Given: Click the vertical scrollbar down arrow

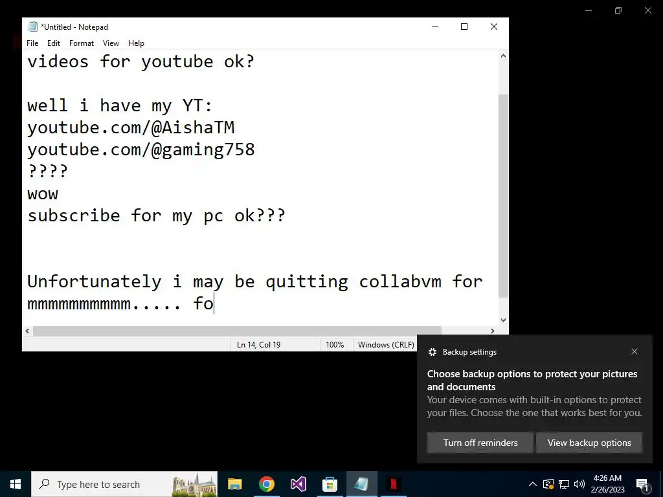Looking at the screenshot, I should (x=503, y=320).
